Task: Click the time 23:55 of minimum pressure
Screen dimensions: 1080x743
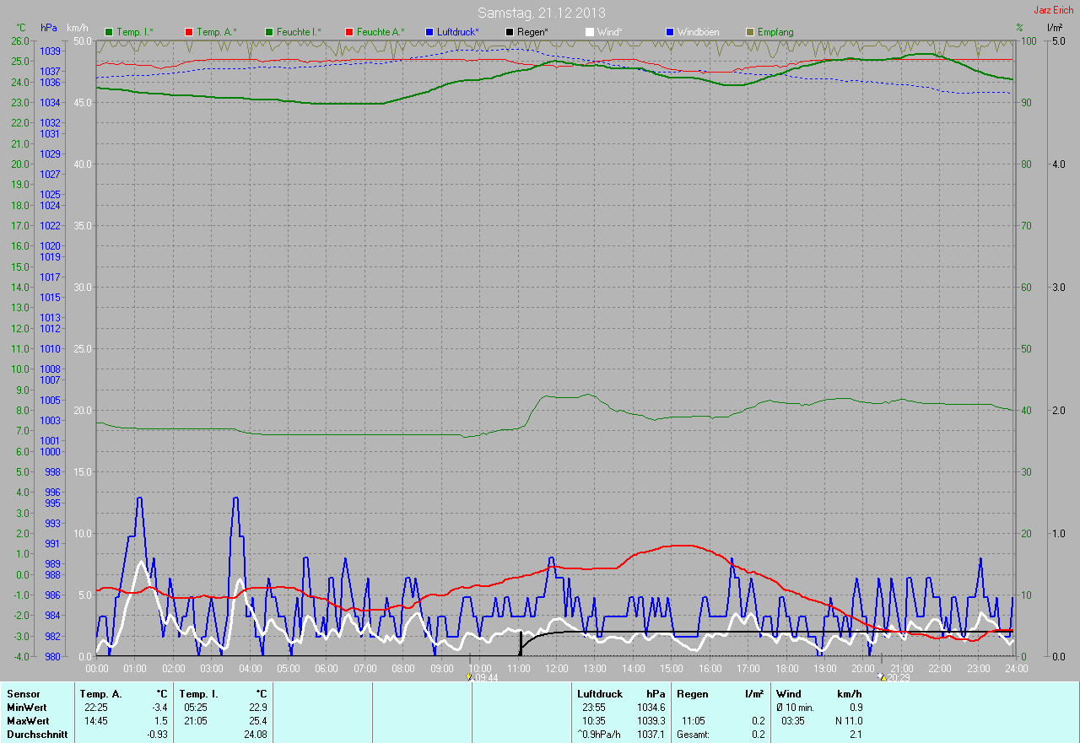Action: pos(594,708)
